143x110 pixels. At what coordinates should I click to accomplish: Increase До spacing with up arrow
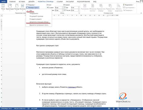coord(78,7)
